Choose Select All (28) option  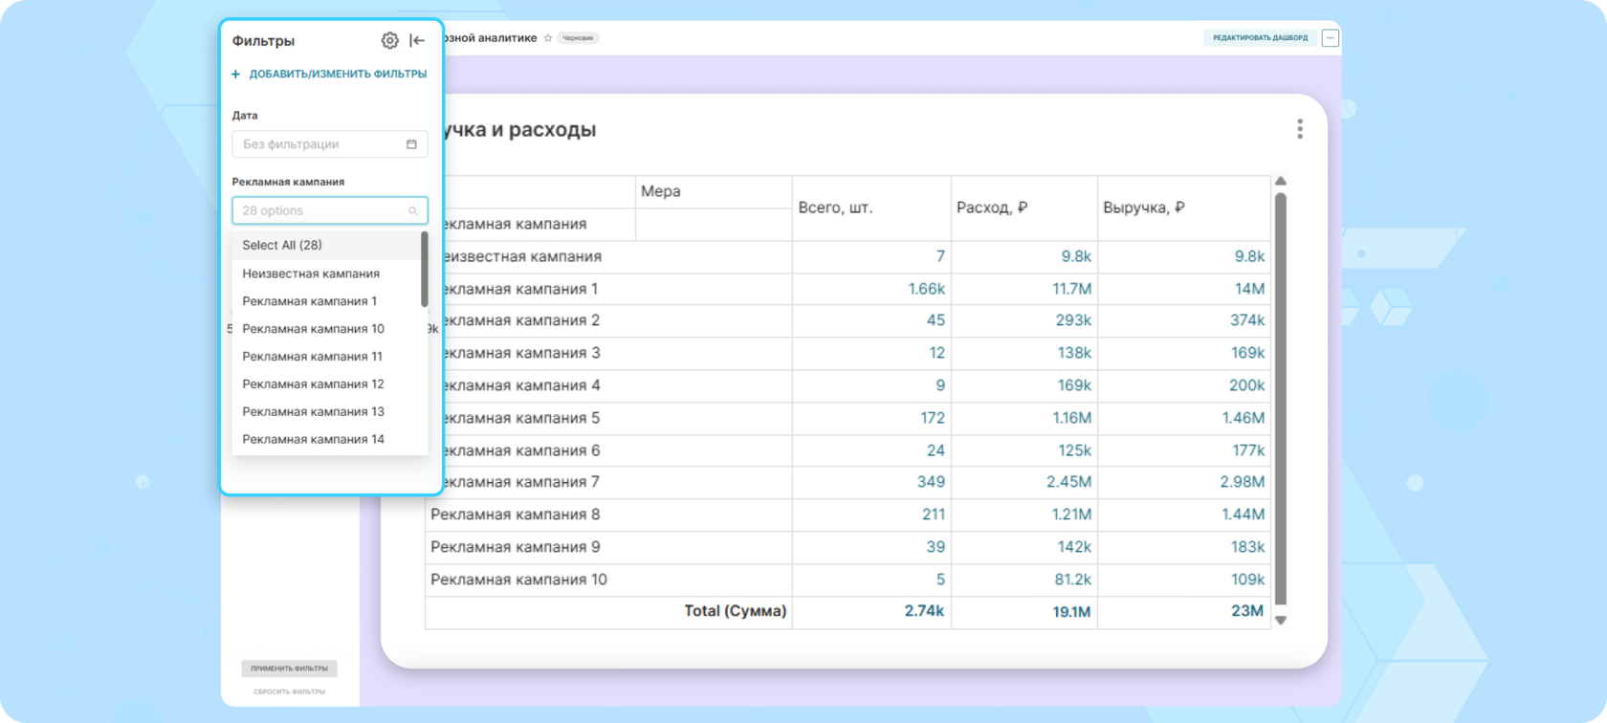(326, 245)
